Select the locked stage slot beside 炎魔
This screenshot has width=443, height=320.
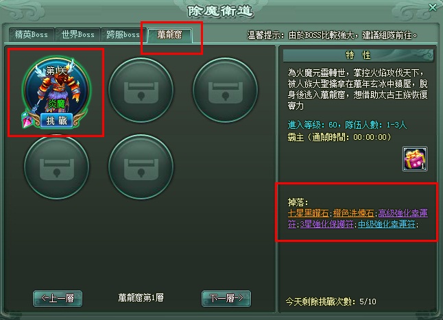[x=141, y=90]
